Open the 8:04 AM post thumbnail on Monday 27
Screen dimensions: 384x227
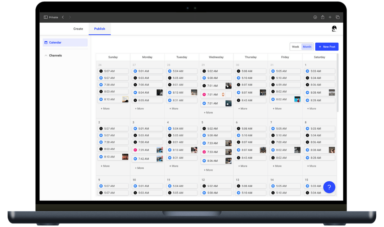(x=159, y=92)
